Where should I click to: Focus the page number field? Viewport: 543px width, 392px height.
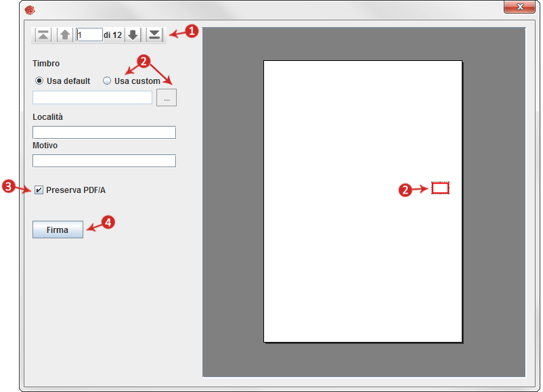click(x=89, y=35)
